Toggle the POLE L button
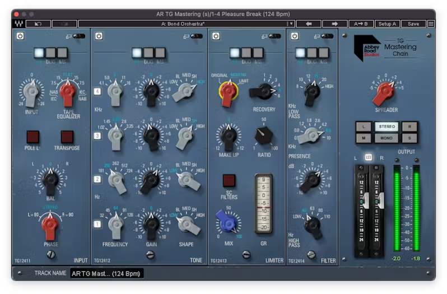Image resolution: width=447 pixels, height=294 pixels. click(33, 137)
